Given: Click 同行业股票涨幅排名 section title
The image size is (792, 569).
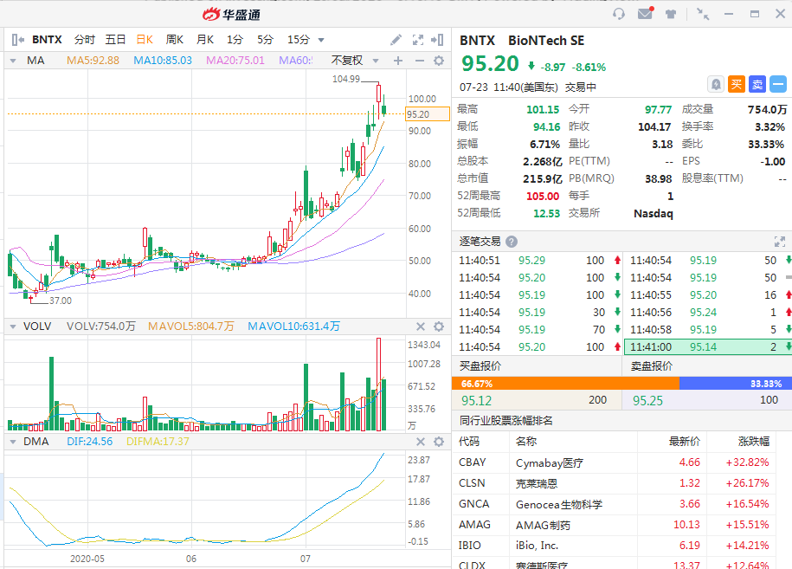Looking at the screenshot, I should [506, 420].
